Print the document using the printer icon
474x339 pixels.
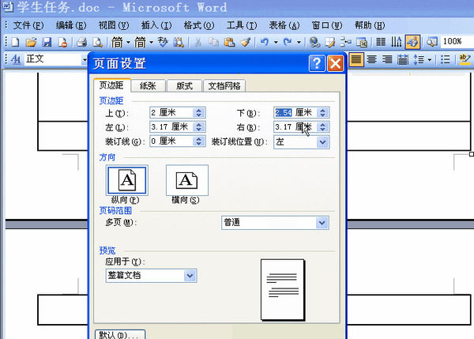81,42
